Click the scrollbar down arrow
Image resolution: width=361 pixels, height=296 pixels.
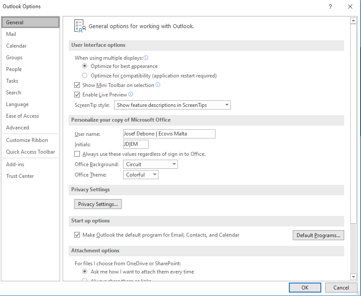353,277
